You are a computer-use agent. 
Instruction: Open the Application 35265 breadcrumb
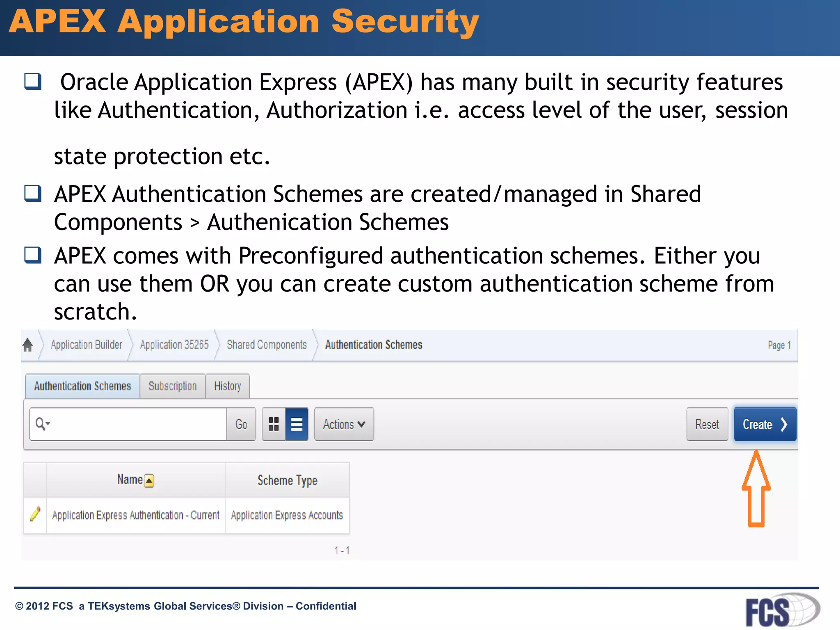[x=174, y=345]
